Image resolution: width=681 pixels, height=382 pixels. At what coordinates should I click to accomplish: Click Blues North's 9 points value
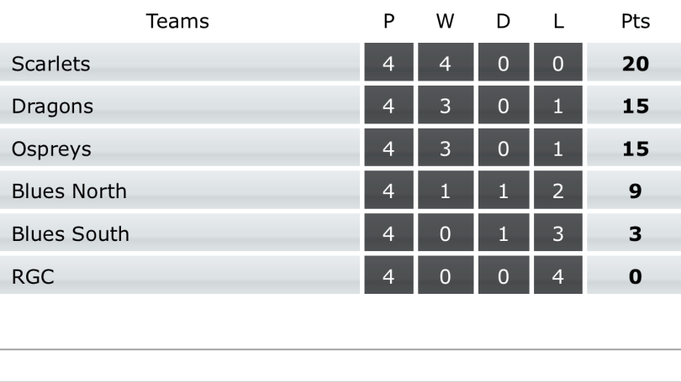click(635, 191)
